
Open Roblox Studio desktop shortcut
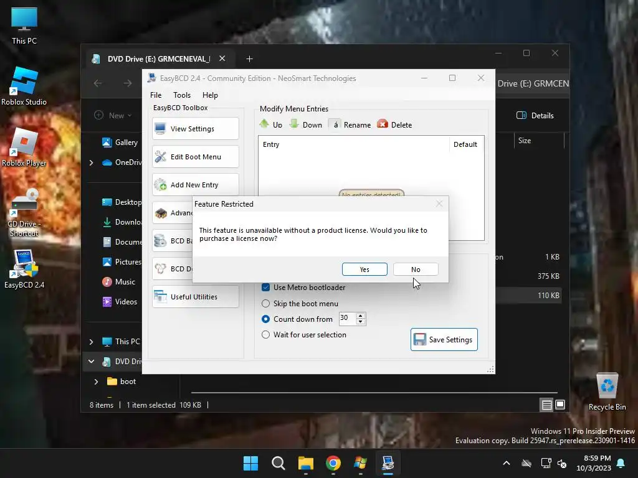[24, 86]
